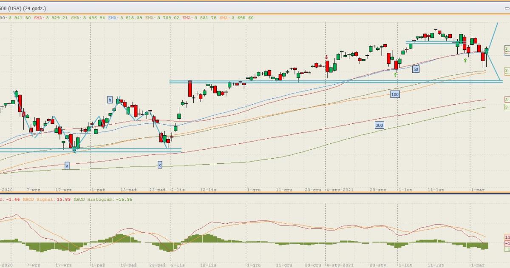Click the blue "50" moving average label
The image size is (510, 268).
(416, 69)
